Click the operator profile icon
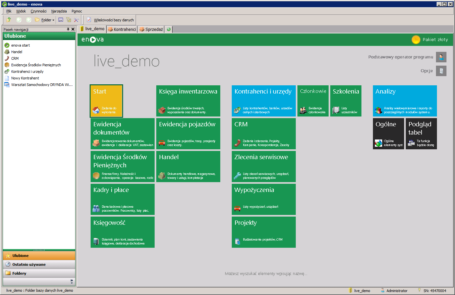Viewport: 455px width, 295px height. [x=441, y=57]
